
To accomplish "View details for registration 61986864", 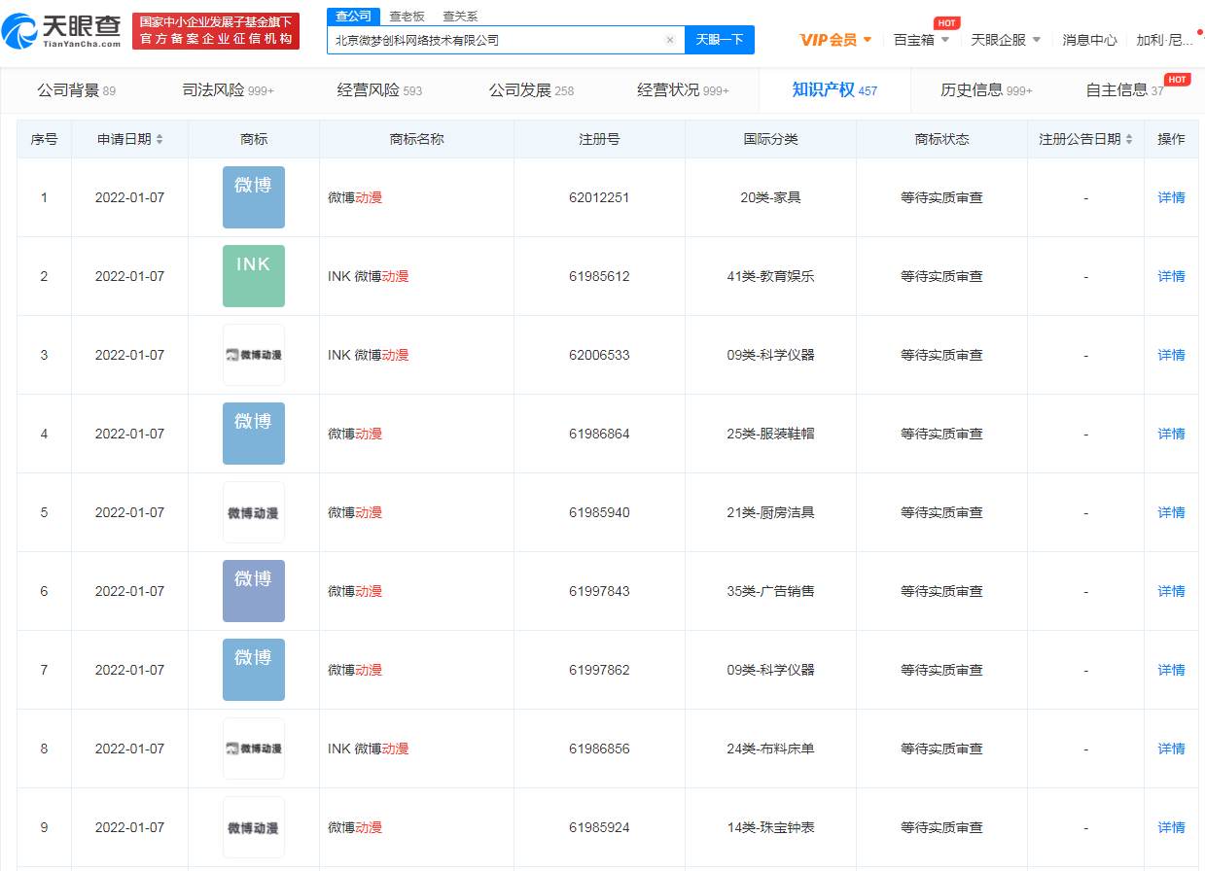I will (x=1171, y=434).
